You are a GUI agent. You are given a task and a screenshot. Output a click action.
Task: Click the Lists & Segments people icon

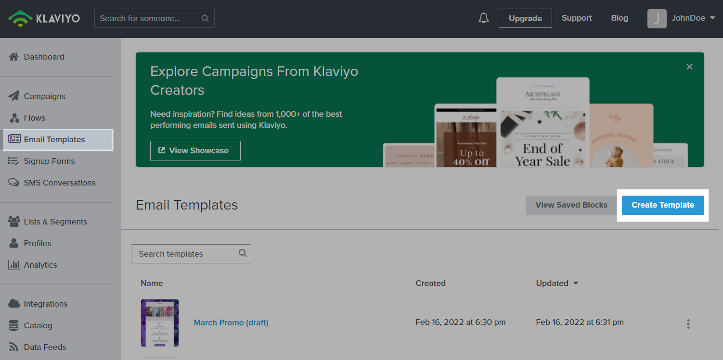coord(14,222)
